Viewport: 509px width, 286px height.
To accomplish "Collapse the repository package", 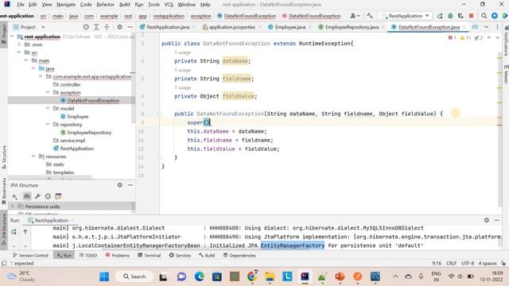I will [x=48, y=124].
